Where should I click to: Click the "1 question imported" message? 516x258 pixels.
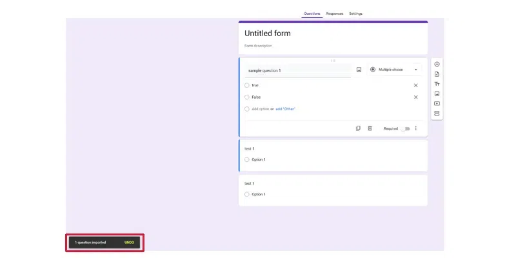click(x=90, y=243)
